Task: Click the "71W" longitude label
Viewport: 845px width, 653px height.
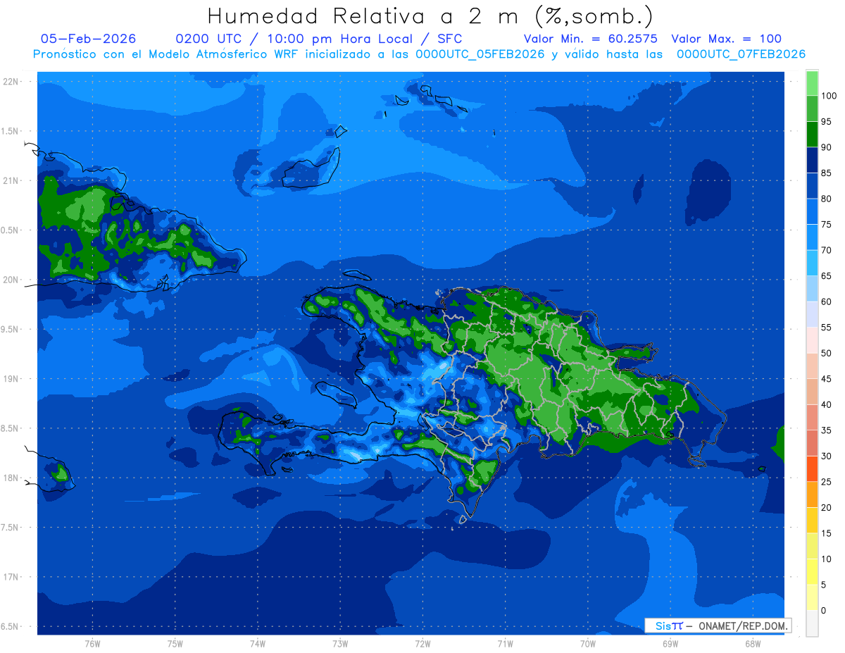Action: [x=505, y=644]
